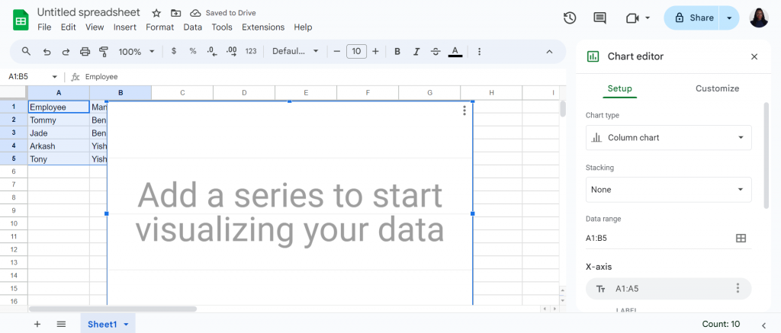The image size is (781, 333).
Task: Open the text color picker
Action: pos(455,51)
